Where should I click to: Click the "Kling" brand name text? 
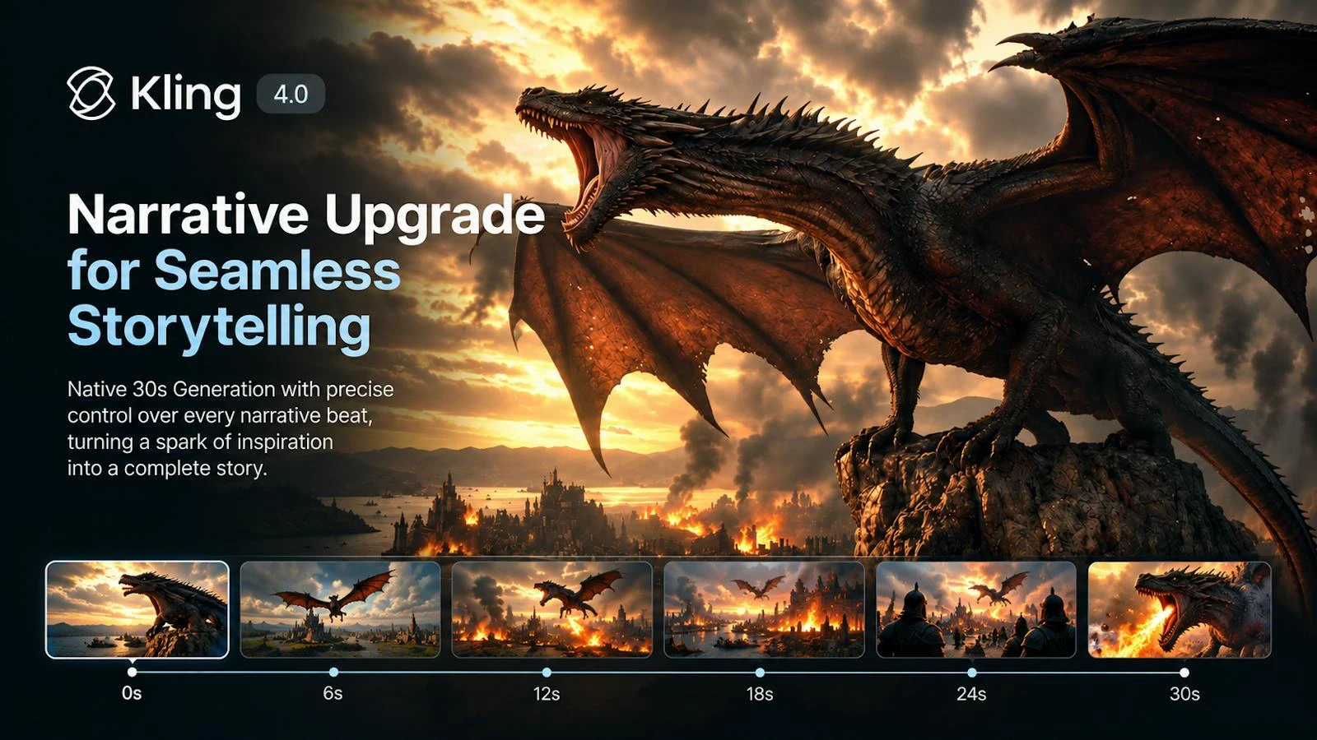(185, 95)
